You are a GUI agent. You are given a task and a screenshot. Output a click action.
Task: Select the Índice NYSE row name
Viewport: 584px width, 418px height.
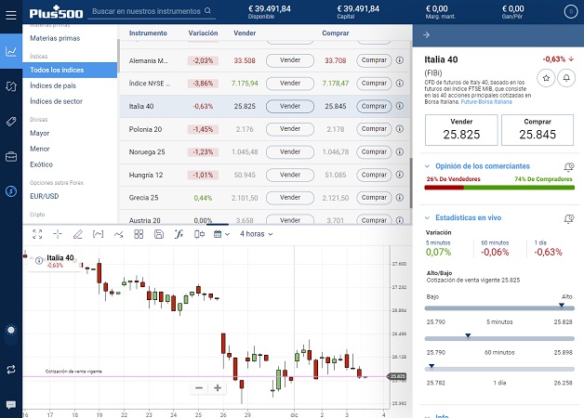150,84
